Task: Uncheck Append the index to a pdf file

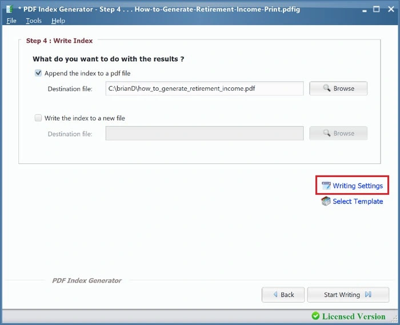Action: pos(38,73)
